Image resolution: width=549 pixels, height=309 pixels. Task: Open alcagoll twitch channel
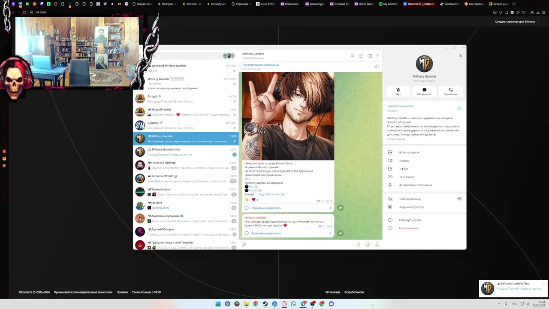186,112
